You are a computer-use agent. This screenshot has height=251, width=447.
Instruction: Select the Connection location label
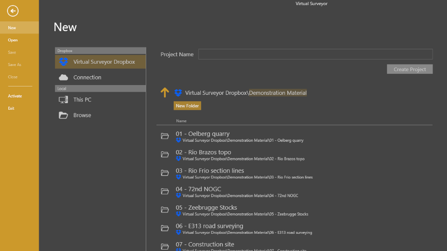87,78
